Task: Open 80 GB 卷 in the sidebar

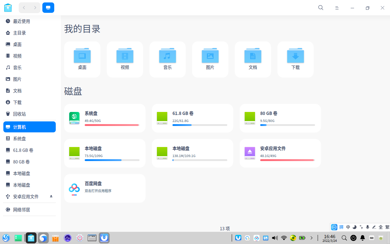Action: [x=30, y=162]
